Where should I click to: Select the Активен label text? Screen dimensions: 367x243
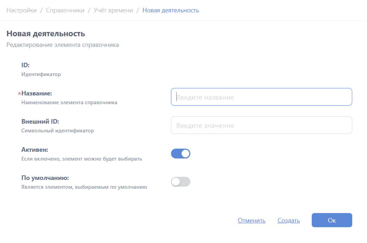[x=34, y=150]
